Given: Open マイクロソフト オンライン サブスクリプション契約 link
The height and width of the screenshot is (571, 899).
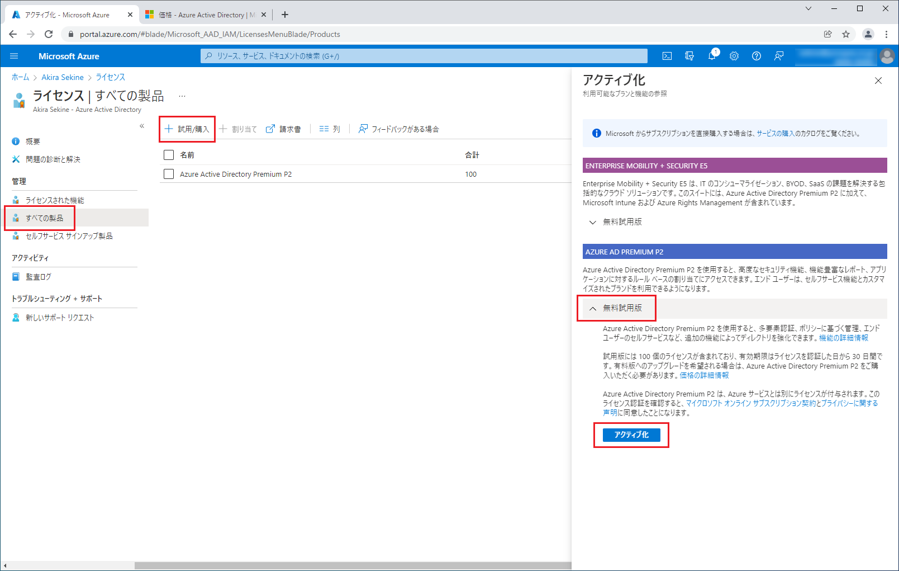Looking at the screenshot, I should [751, 403].
